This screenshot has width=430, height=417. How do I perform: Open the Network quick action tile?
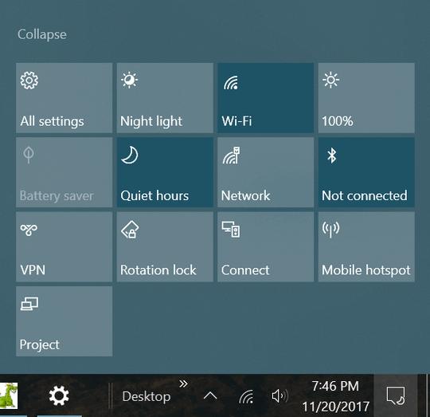pos(266,172)
